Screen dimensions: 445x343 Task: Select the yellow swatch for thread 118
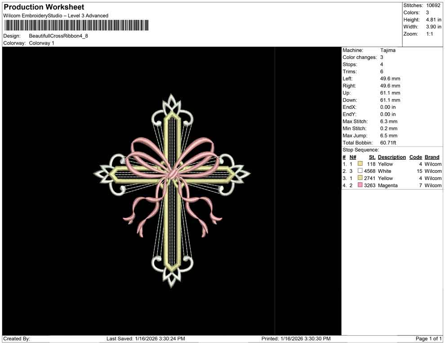359,164
